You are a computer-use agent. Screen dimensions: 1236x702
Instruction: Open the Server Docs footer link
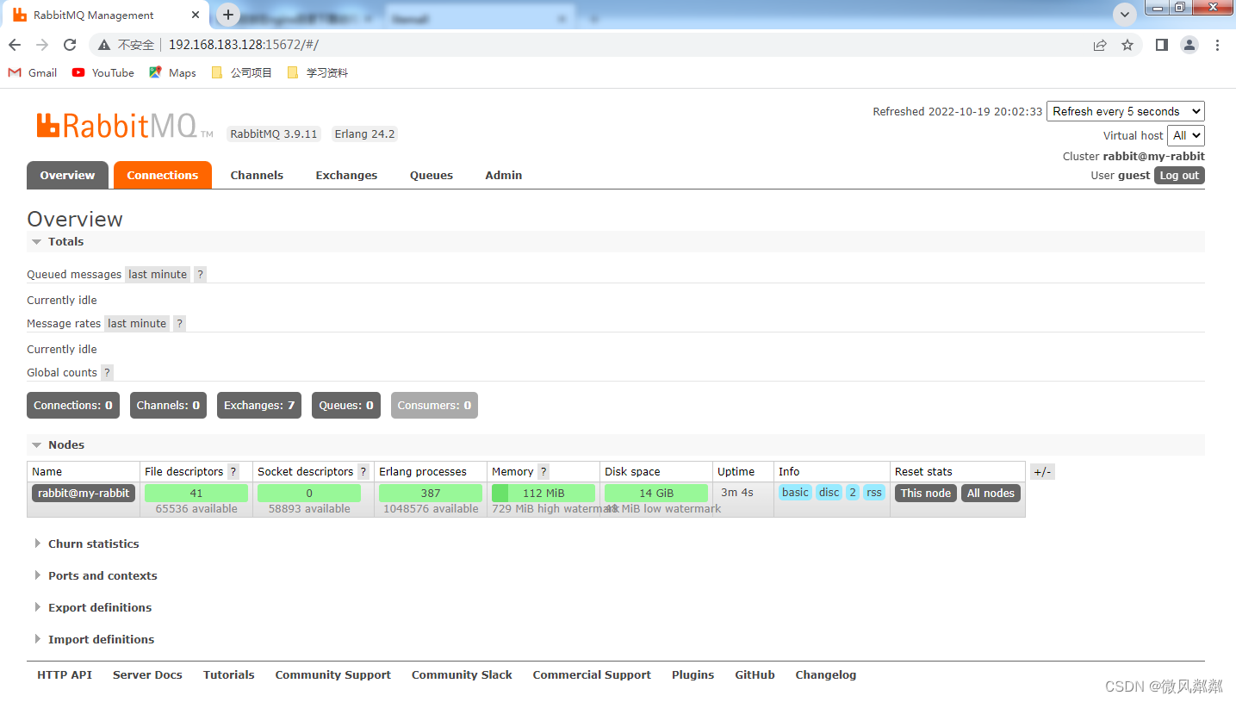pyautogui.click(x=147, y=675)
